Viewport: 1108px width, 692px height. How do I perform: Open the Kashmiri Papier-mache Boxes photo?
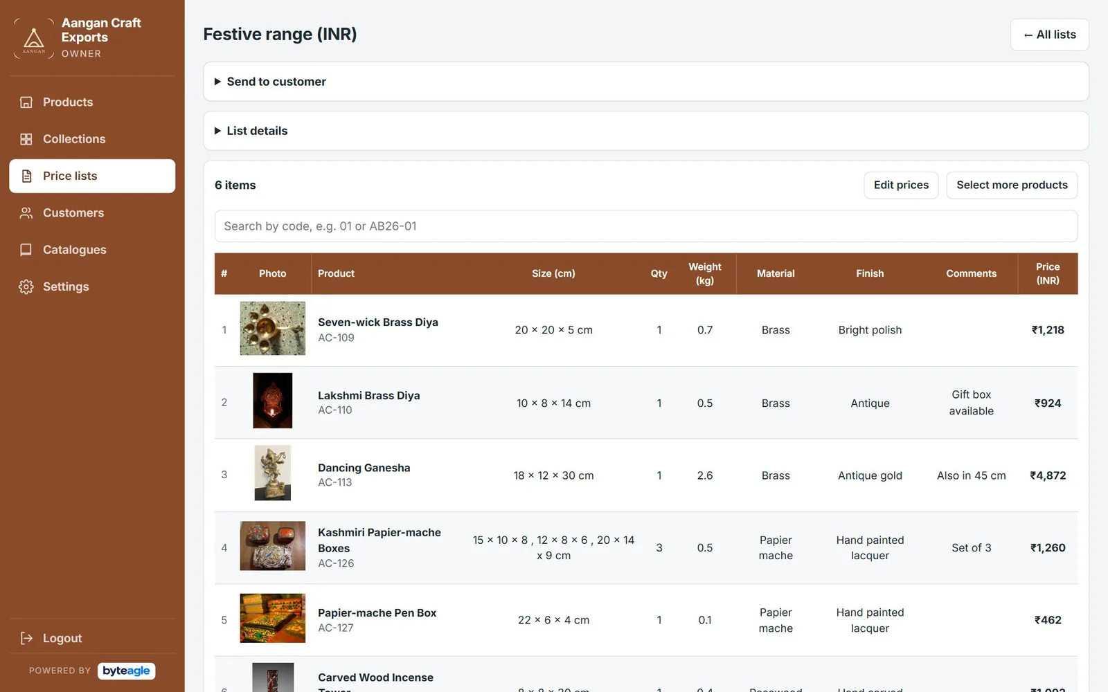pos(272,546)
